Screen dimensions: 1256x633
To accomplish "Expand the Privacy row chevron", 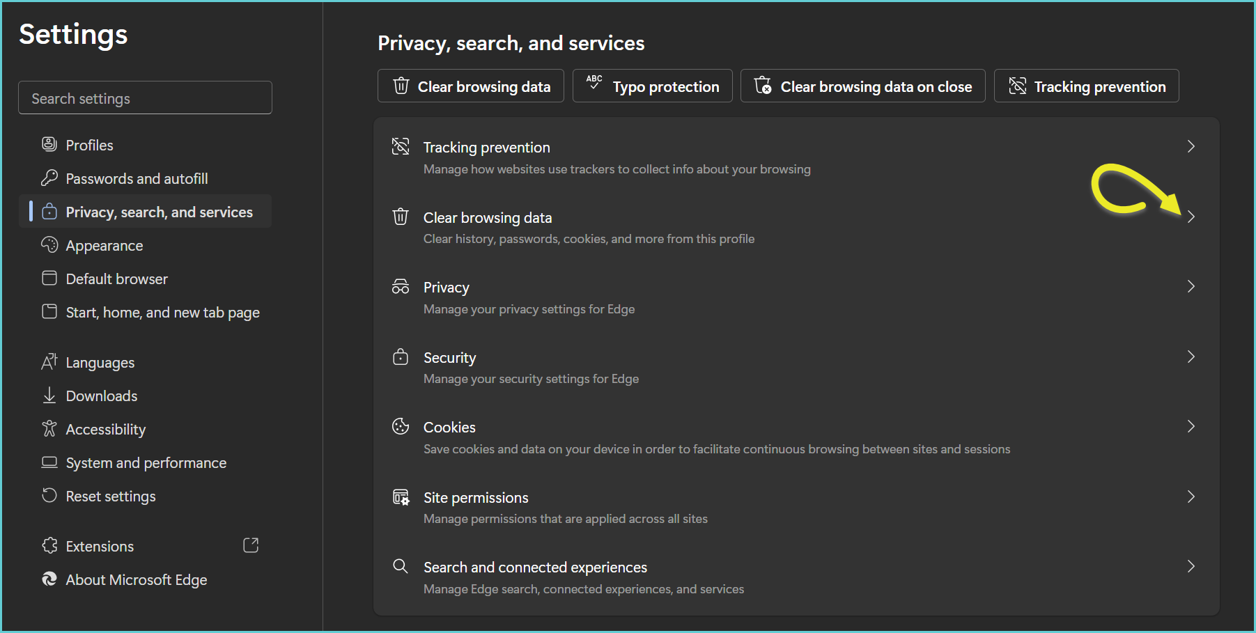I will 1191,286.
